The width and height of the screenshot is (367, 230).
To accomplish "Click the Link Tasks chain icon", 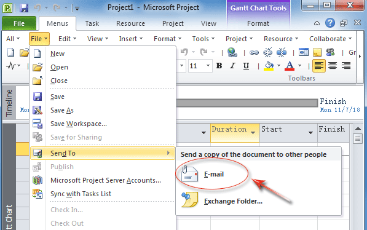I will pos(254,52).
